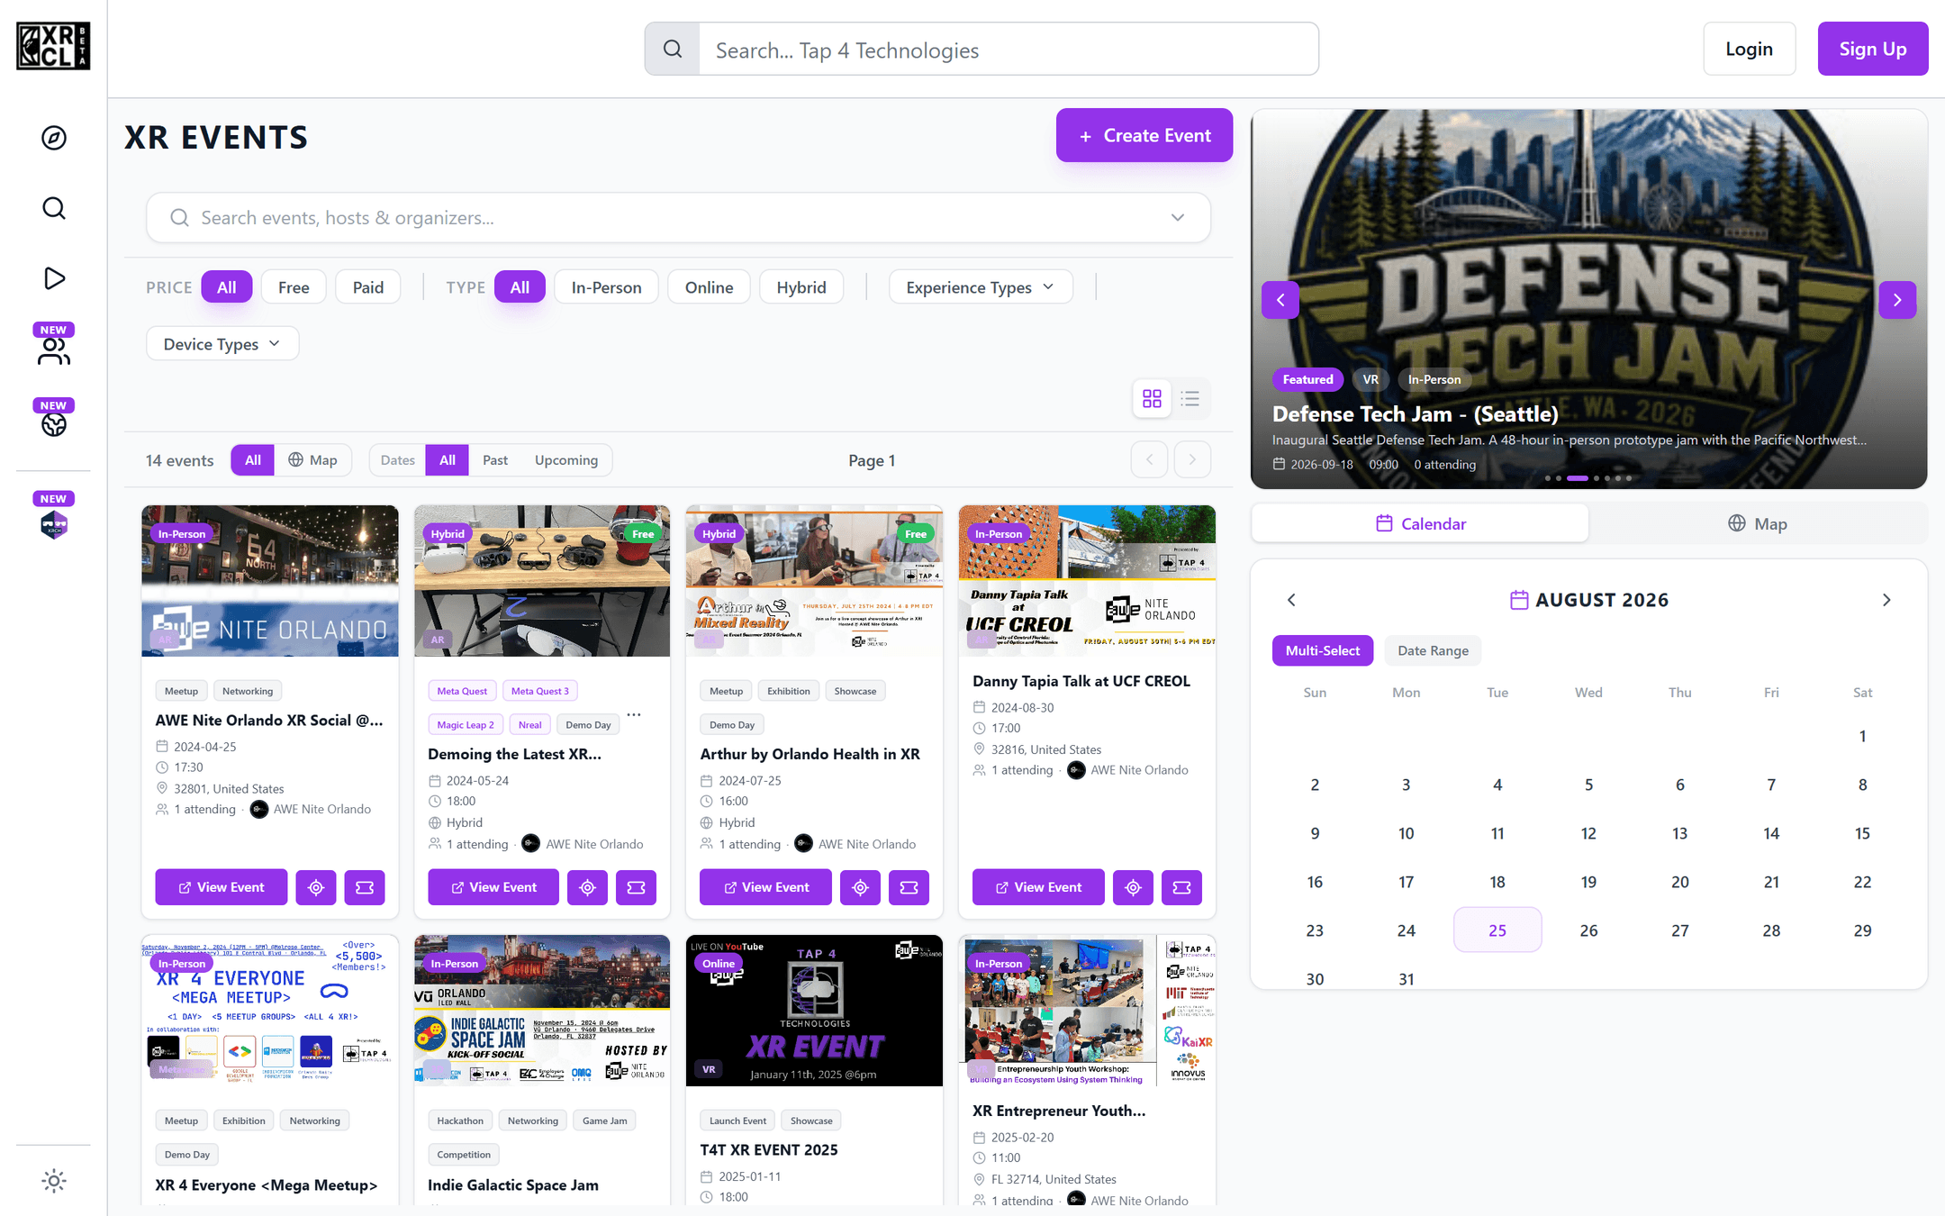
Task: Click the XR CL beta logo
Action: point(53,46)
